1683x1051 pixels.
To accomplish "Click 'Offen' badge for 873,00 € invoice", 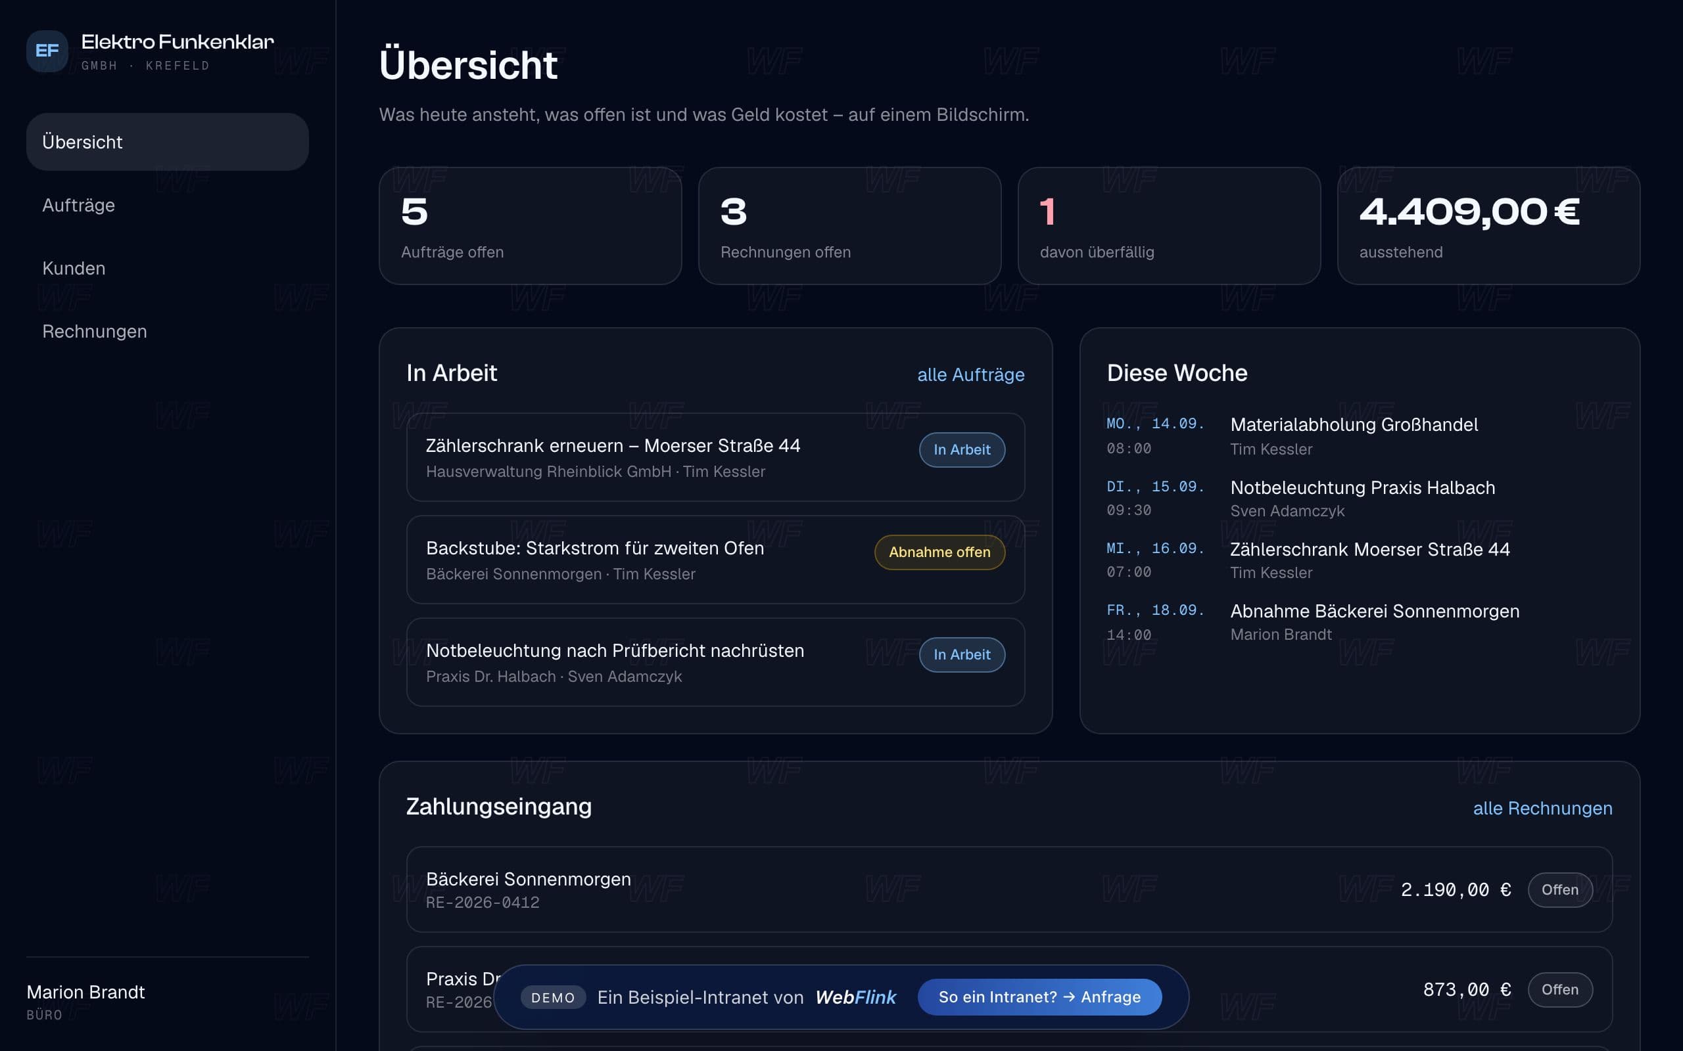I will pos(1560,990).
